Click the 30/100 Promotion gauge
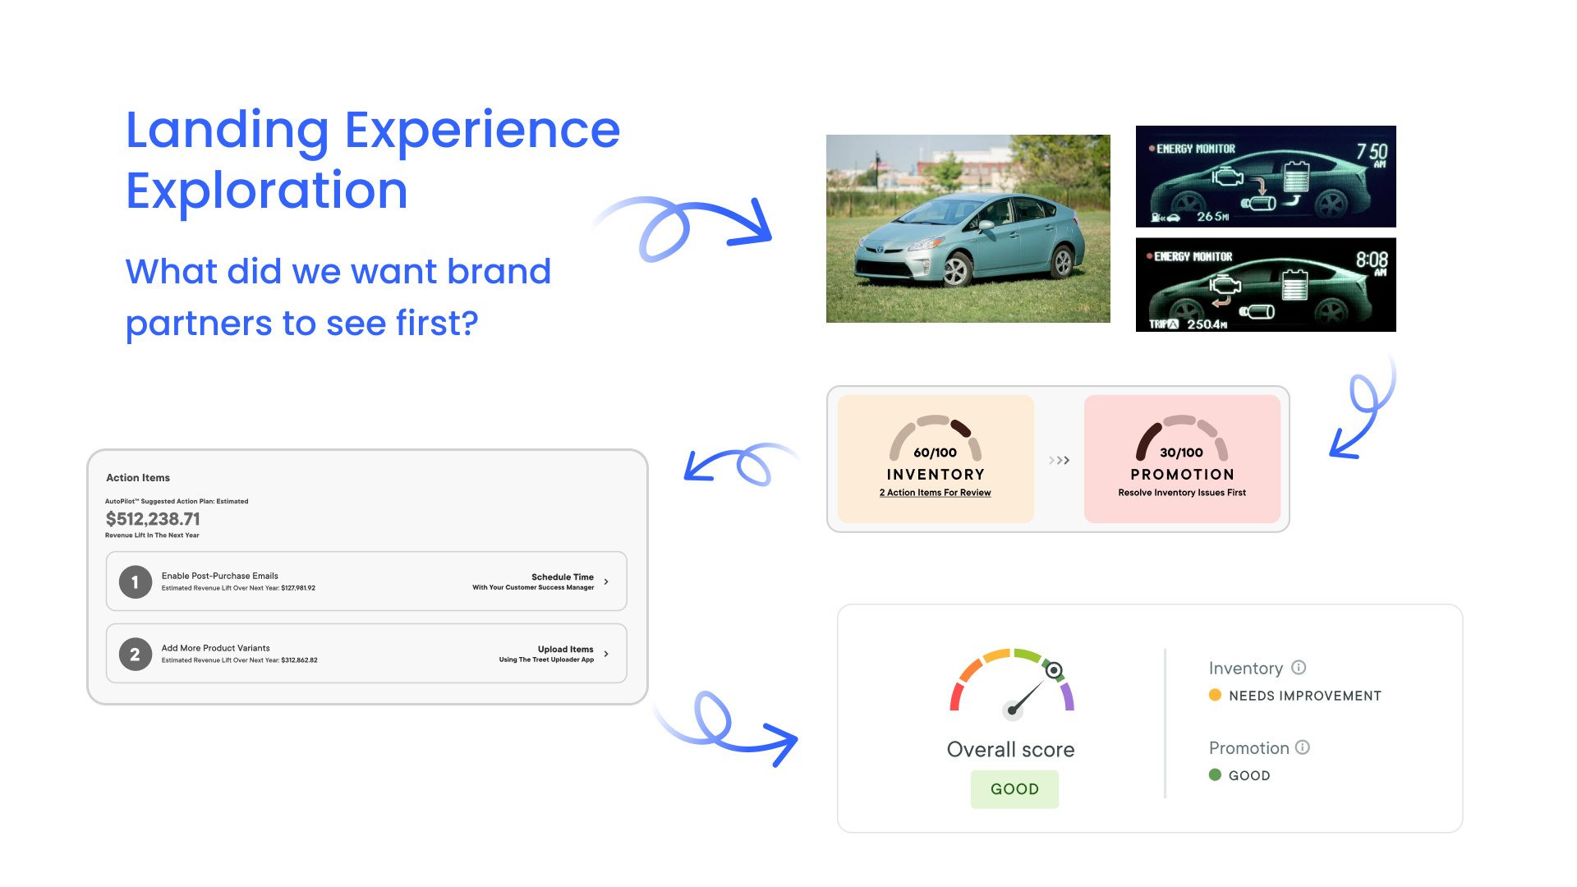This screenshot has height=887, width=1577. pyautogui.click(x=1182, y=439)
